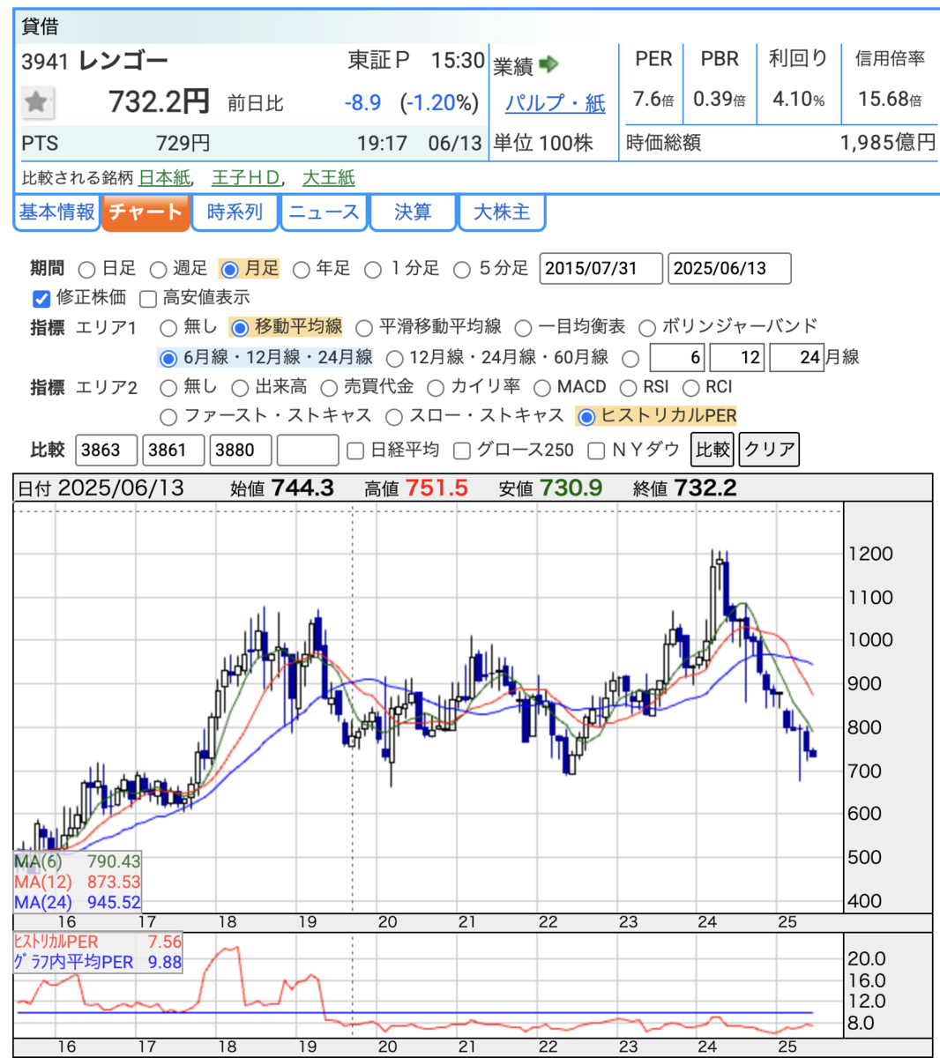The image size is (940, 1058).
Task: Select 無し for エリア2 indicator
Action: click(x=168, y=388)
